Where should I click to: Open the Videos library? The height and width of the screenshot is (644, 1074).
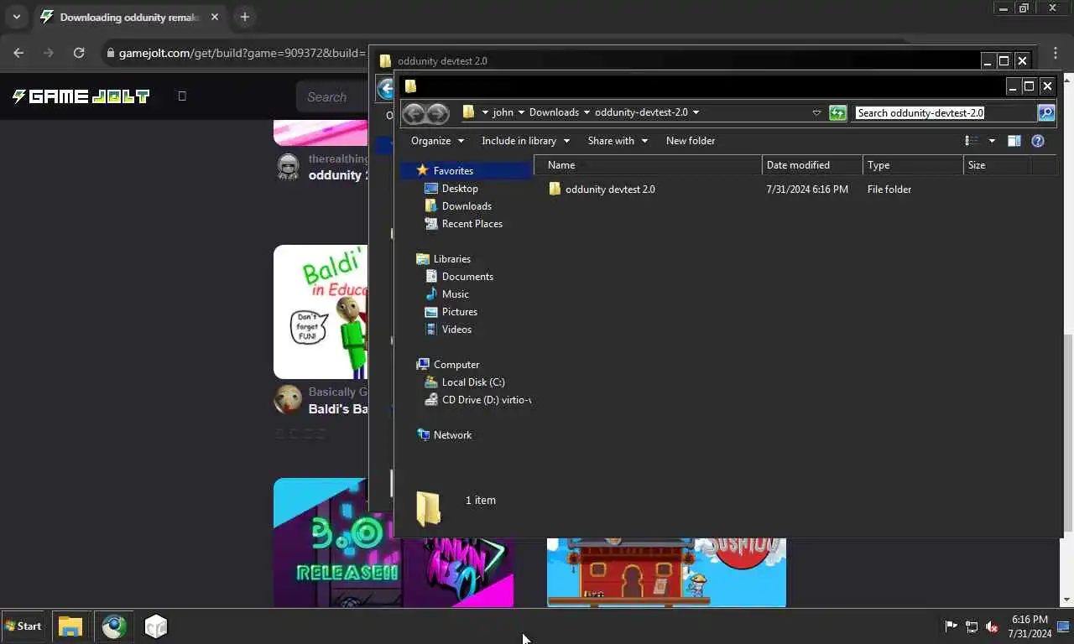(456, 330)
